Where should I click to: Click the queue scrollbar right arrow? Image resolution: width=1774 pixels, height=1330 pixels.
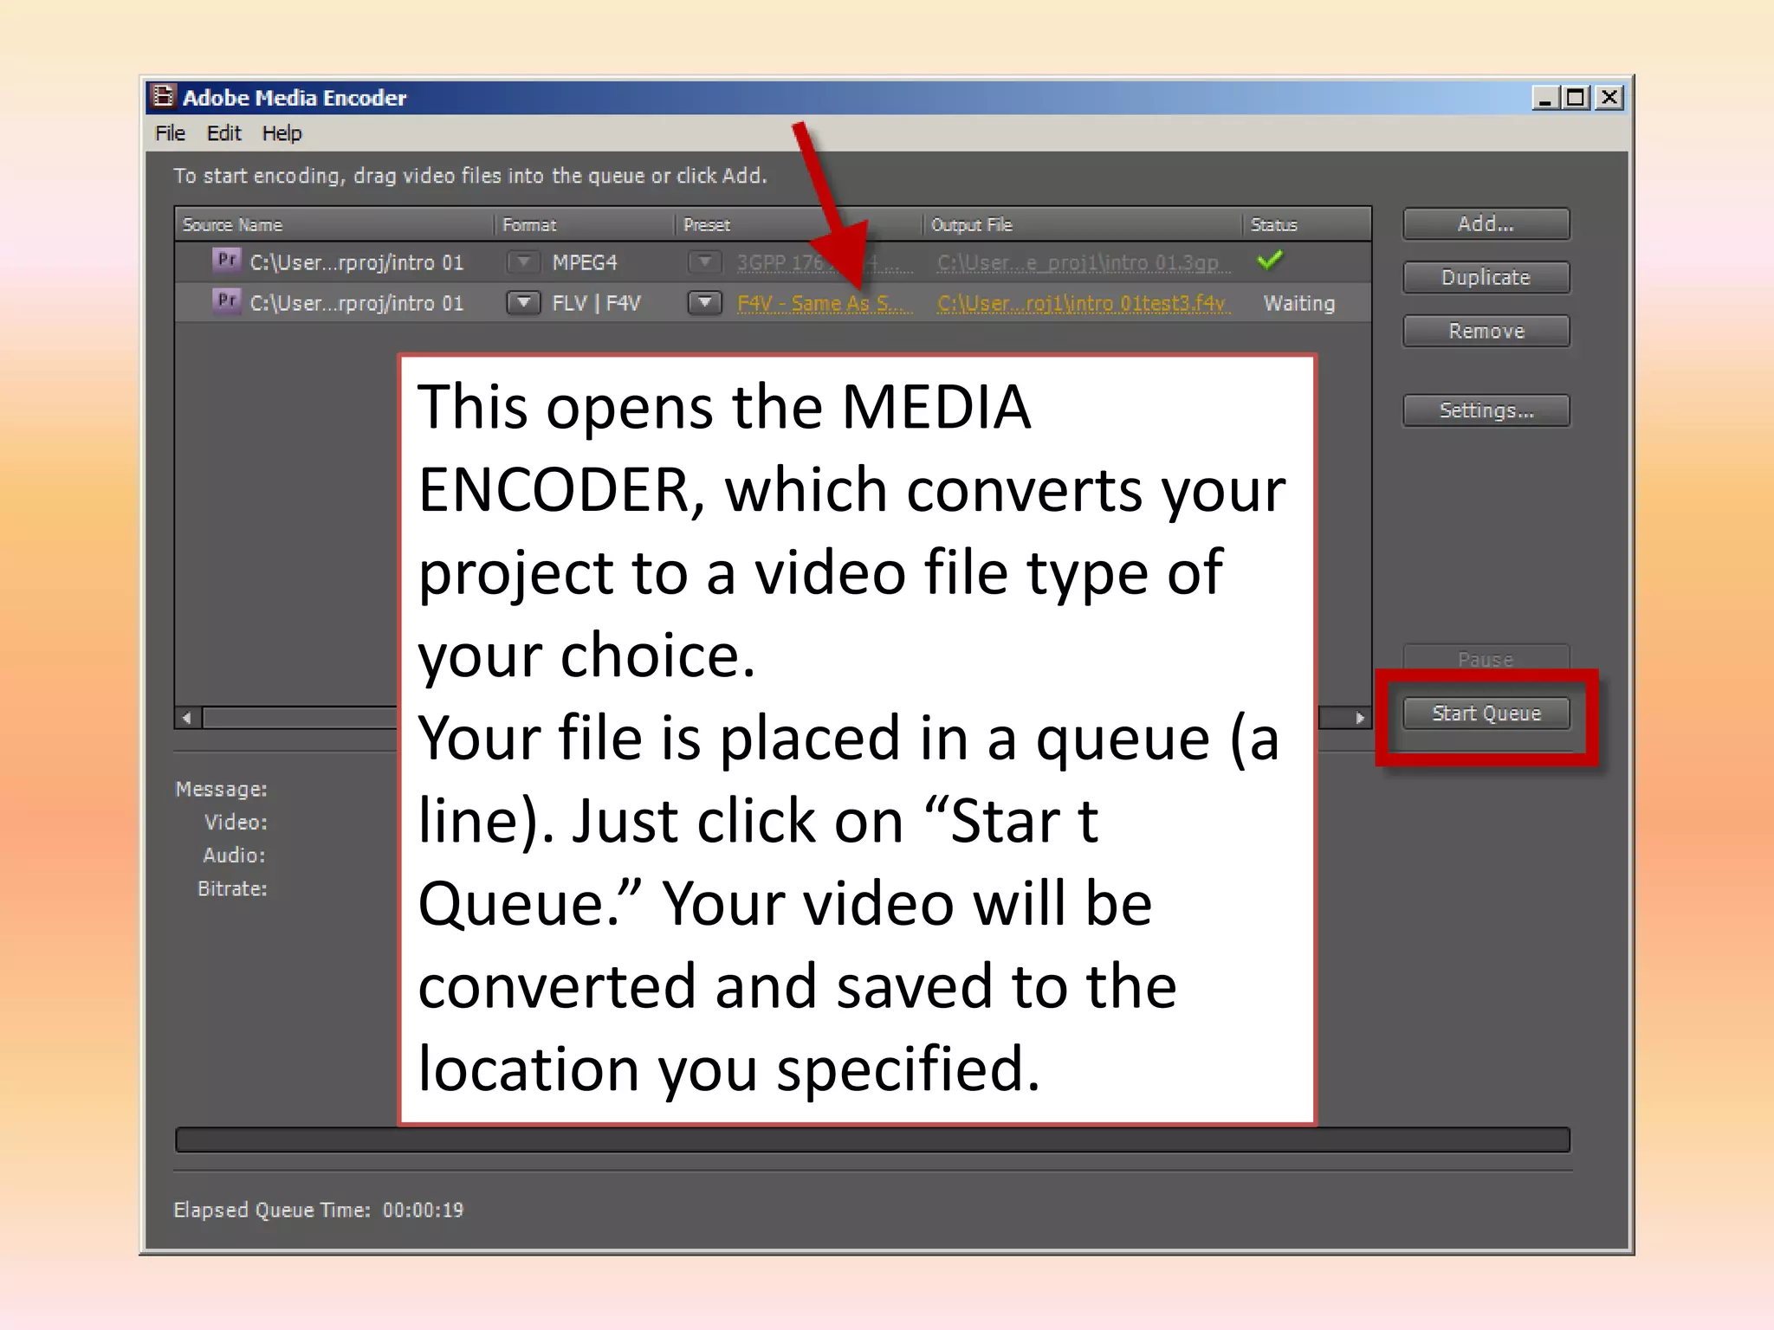coord(1359,718)
